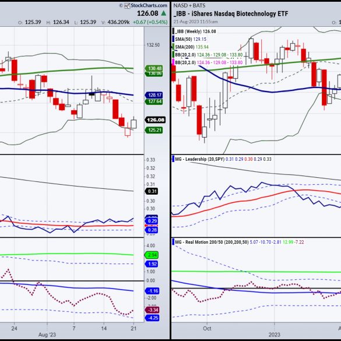The height and width of the screenshot is (341, 341).
Task: Click the Oct label on weekly chart axis
Action: click(207, 328)
